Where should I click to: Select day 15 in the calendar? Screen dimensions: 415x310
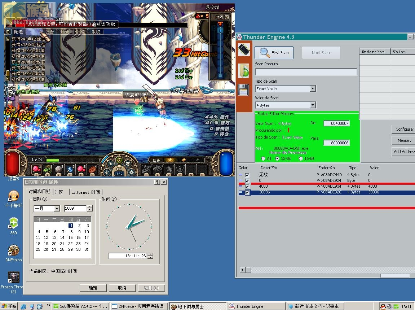tap(70, 238)
